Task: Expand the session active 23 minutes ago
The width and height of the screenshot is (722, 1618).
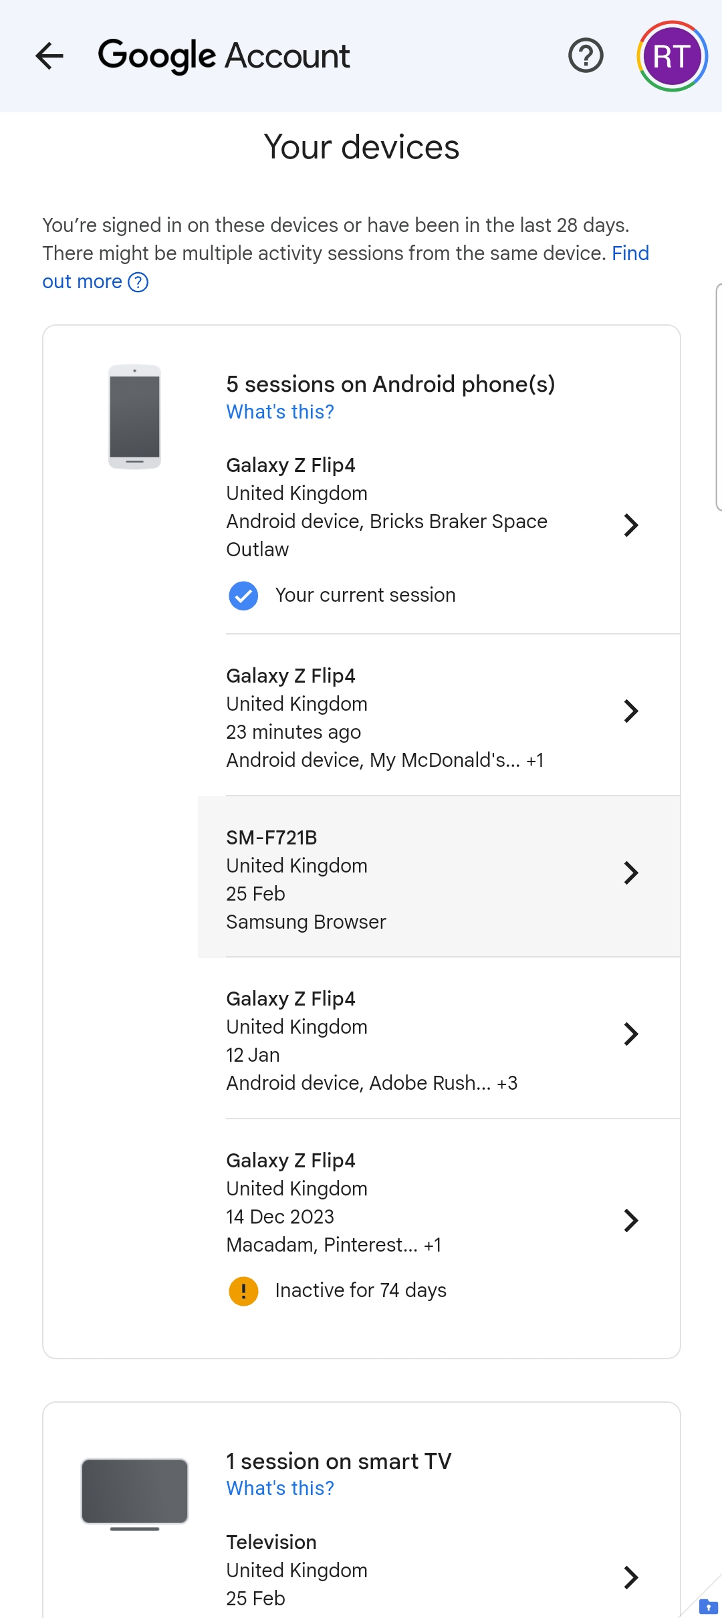Action: point(631,711)
